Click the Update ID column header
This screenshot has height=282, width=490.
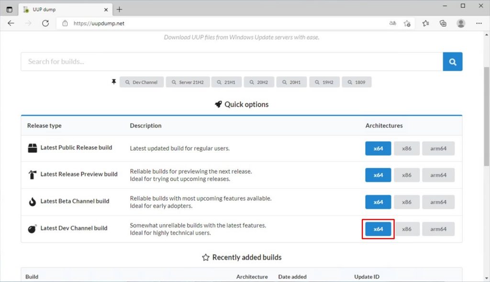click(x=367, y=277)
